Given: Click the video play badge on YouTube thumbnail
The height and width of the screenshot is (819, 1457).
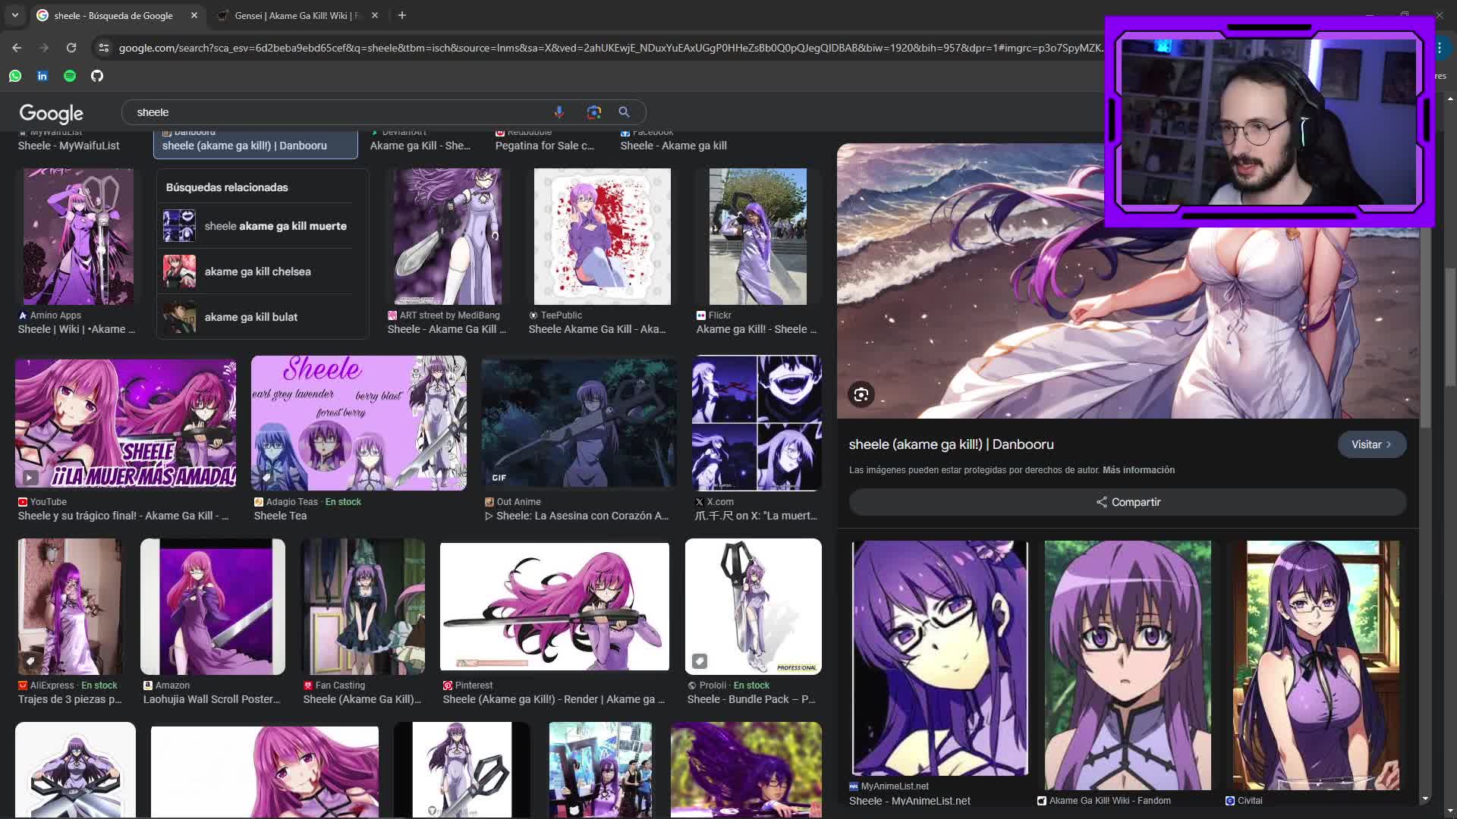Looking at the screenshot, I should click(30, 477).
